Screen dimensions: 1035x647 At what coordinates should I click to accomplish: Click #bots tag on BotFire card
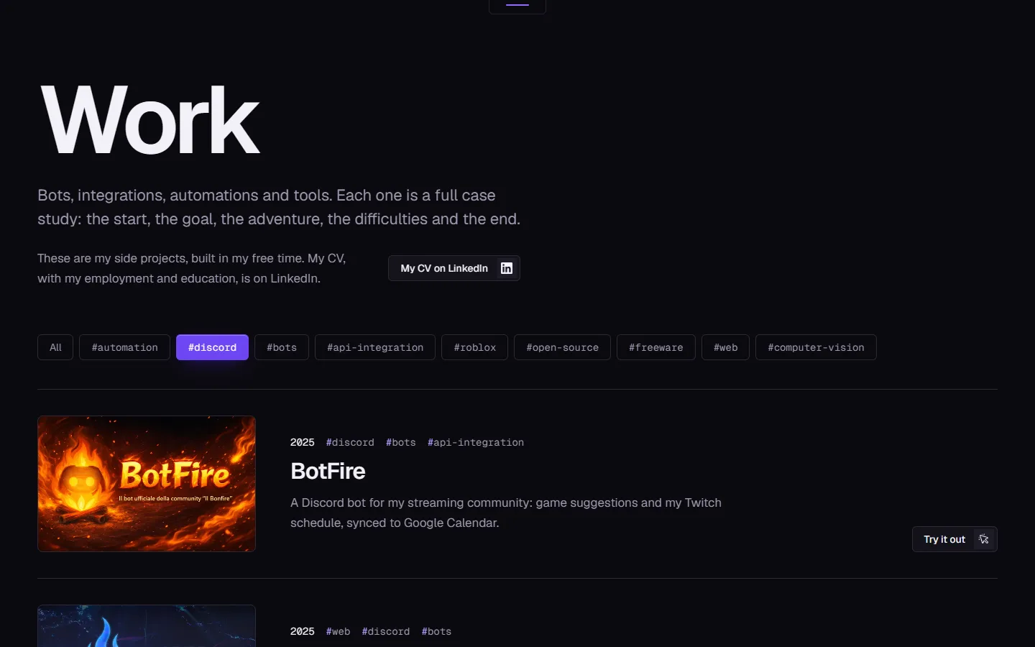401,442
